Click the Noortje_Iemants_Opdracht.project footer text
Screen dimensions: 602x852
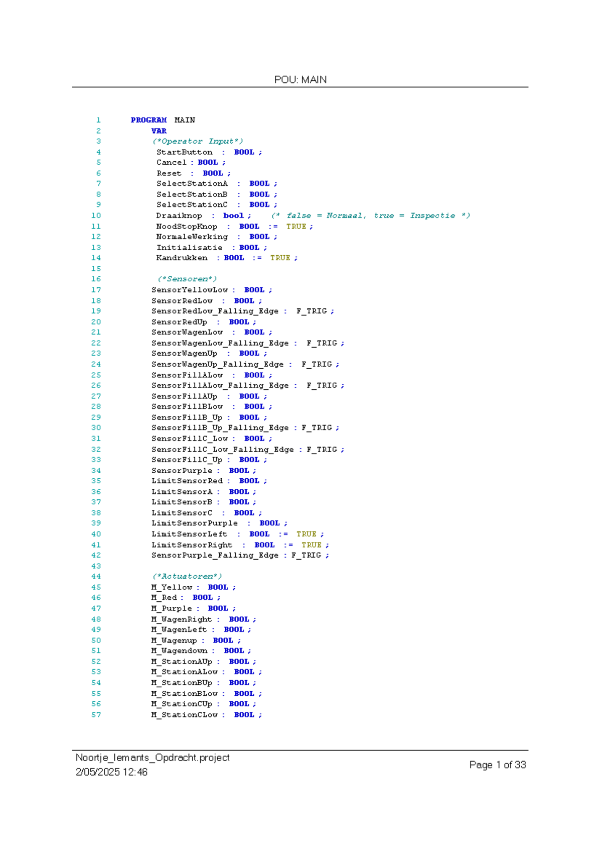click(153, 758)
